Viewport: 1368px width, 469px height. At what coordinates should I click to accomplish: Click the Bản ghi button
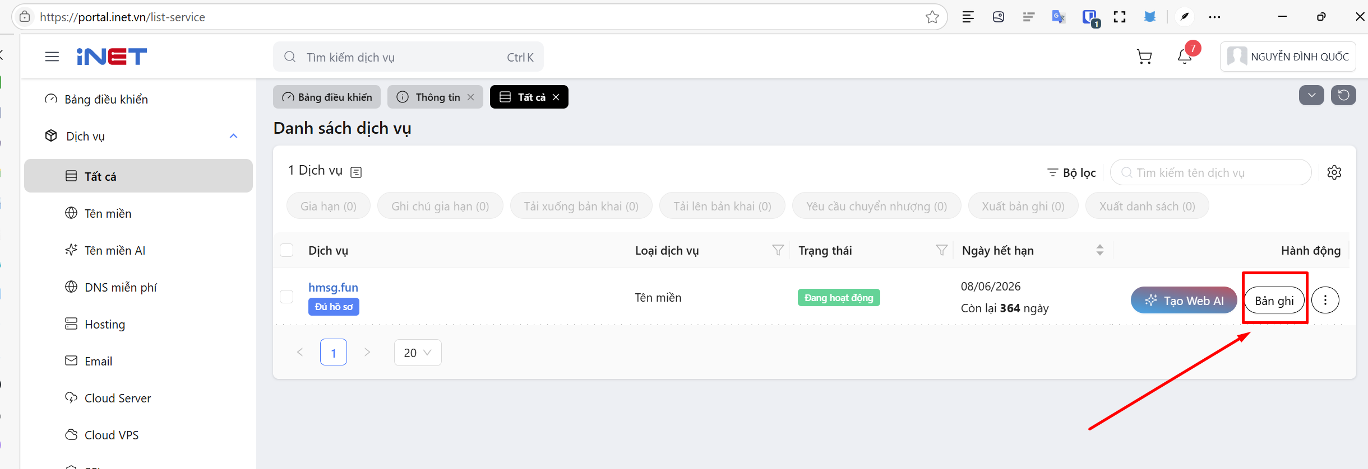pos(1274,301)
